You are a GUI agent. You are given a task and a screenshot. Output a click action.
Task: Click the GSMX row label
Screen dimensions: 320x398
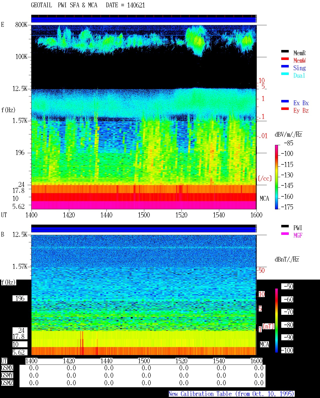tap(7, 368)
